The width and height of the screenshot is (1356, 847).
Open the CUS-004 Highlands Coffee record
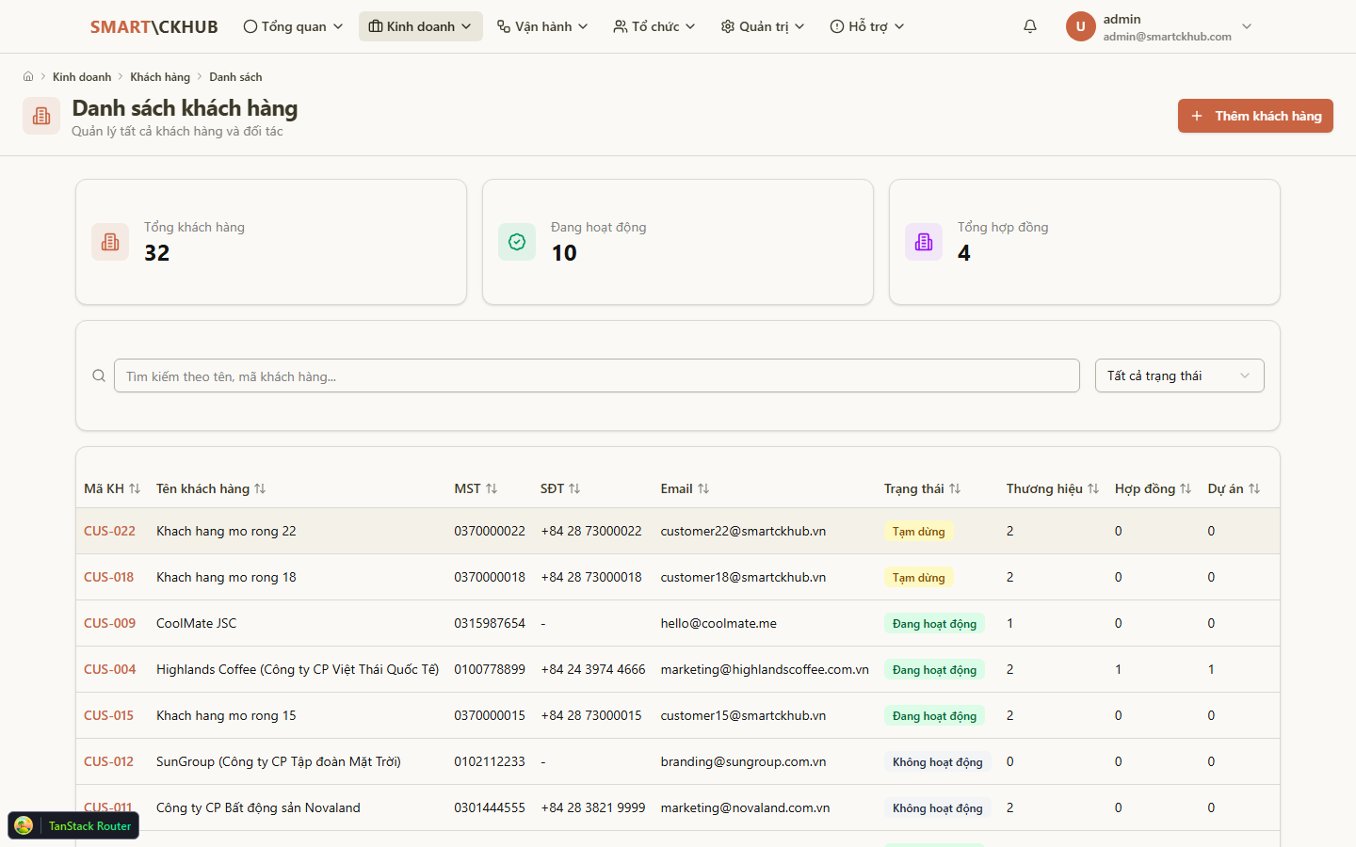pyautogui.click(x=109, y=669)
